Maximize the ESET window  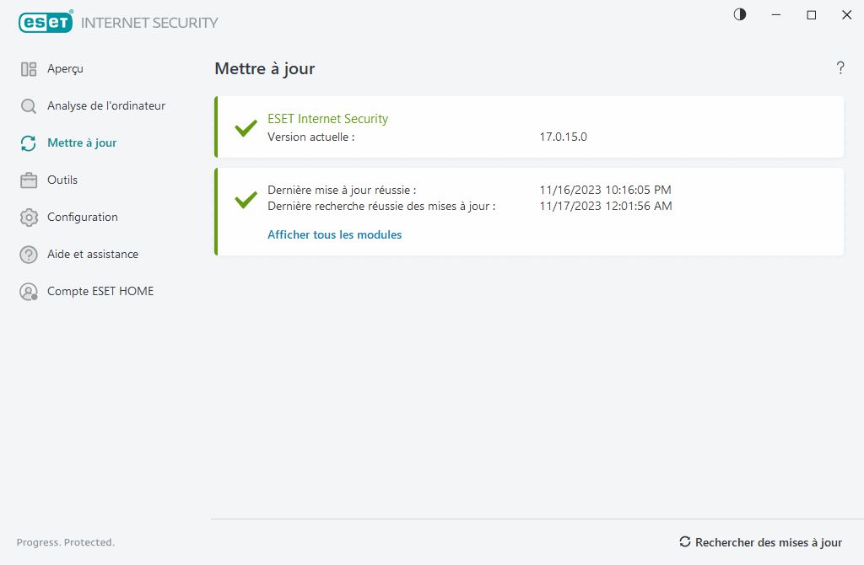pos(811,14)
